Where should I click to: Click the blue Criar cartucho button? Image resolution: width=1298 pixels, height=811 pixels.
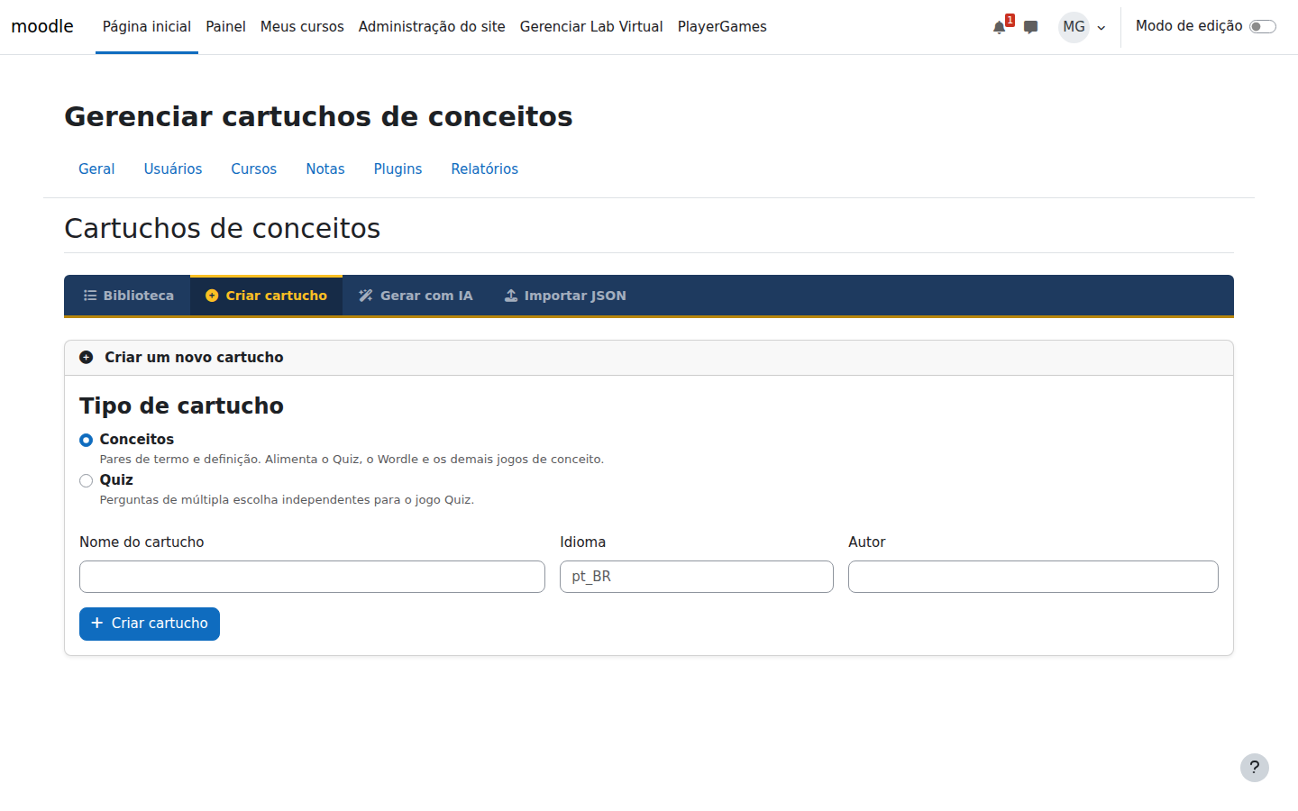(150, 624)
